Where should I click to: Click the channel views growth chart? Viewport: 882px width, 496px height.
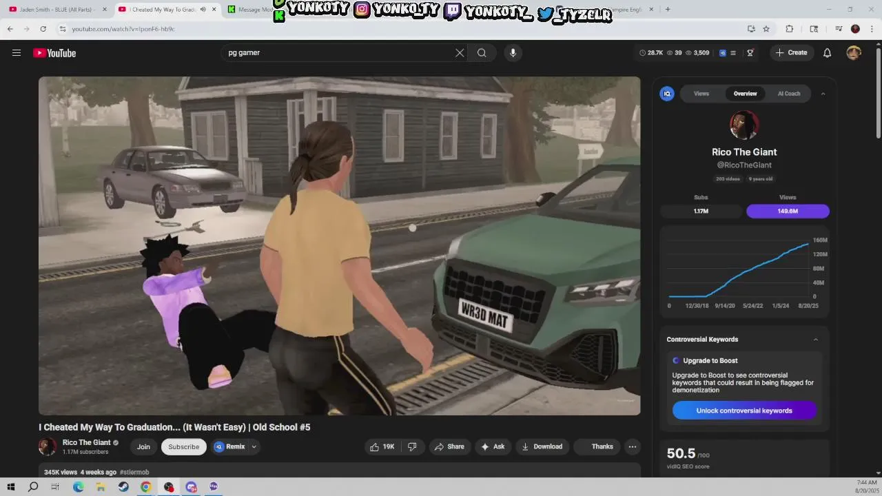(744, 272)
